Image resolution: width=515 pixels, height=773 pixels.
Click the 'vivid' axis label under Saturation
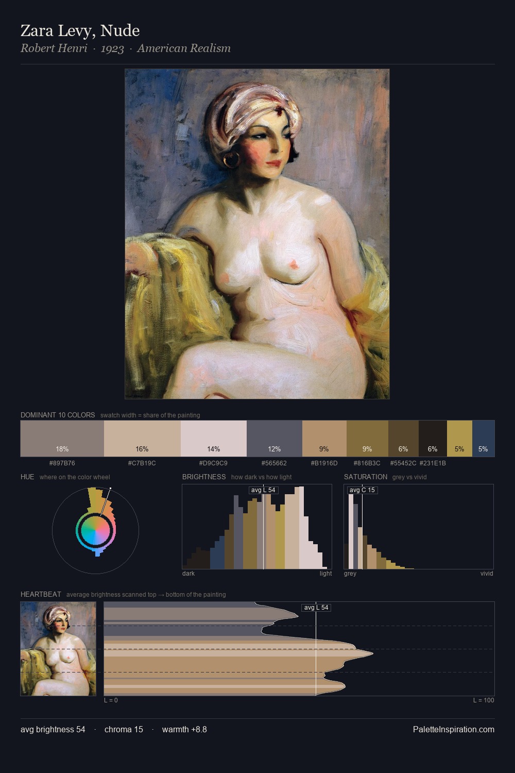(x=487, y=573)
